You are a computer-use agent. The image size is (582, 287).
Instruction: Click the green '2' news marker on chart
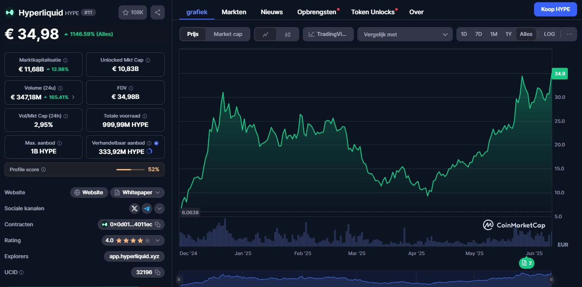point(527,263)
